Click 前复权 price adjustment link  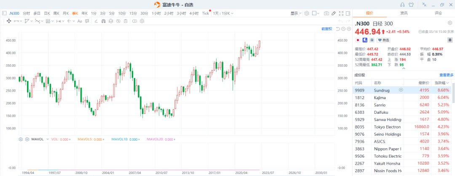coord(327,29)
